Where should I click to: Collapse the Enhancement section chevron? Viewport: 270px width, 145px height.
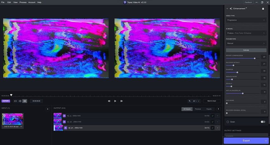pyautogui.click(x=227, y=9)
